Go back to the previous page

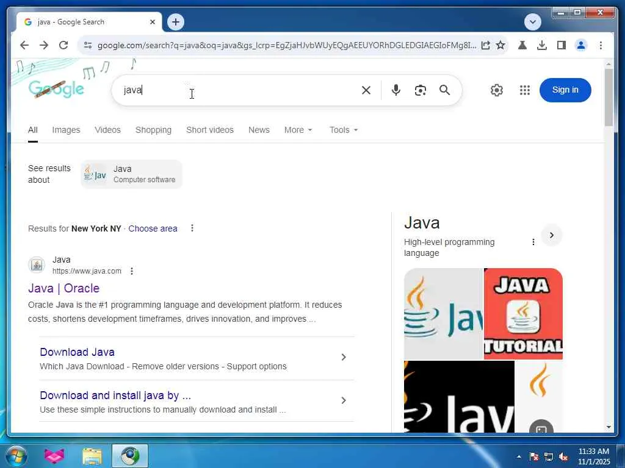24,45
